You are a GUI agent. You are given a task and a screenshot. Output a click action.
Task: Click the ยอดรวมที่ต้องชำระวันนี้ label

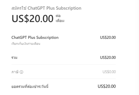(30, 86)
